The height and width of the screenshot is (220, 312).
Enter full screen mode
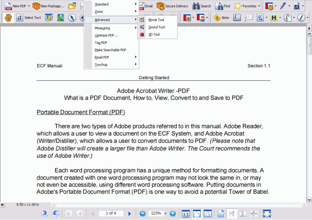tap(267, 214)
